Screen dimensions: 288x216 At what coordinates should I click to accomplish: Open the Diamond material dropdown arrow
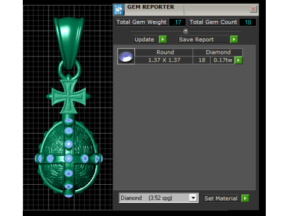[x=193, y=198]
